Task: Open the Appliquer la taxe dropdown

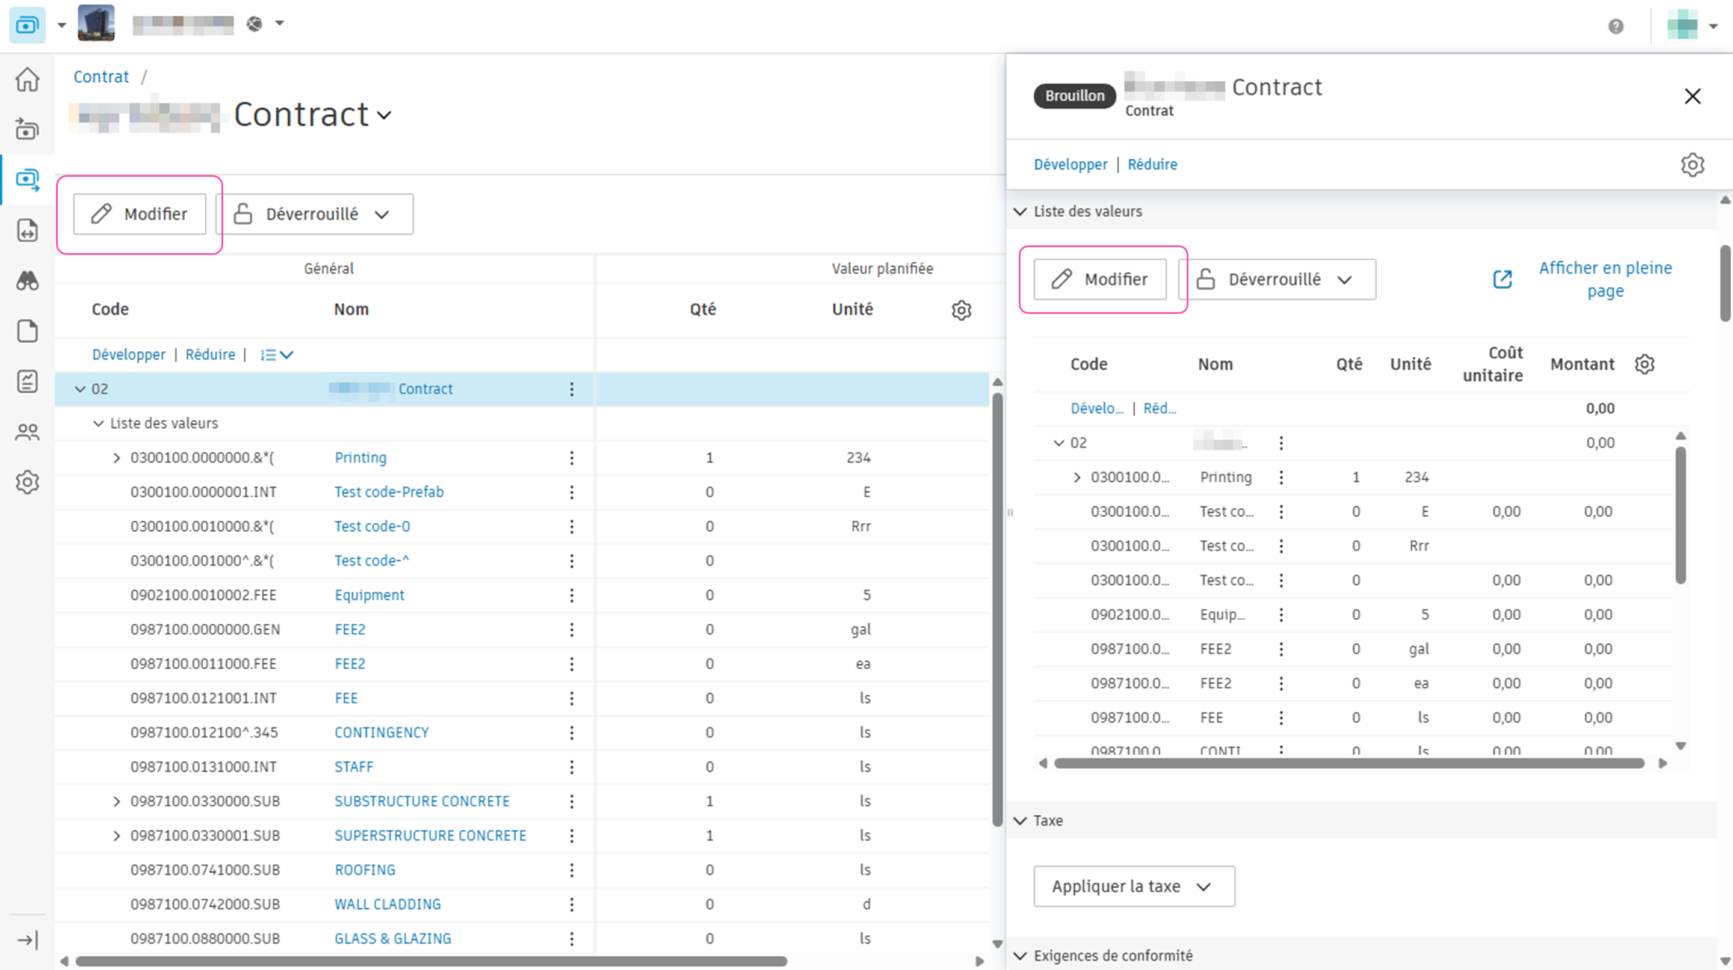Action: click(1134, 886)
